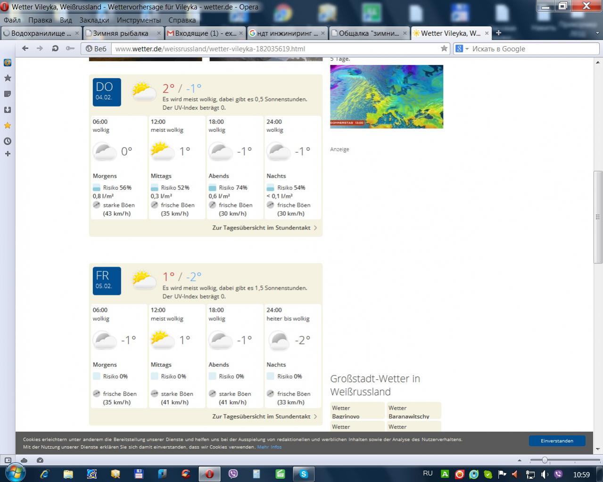Screen dimensions: 603x482
Task: Open a new tab with plus button
Action: 498,33
